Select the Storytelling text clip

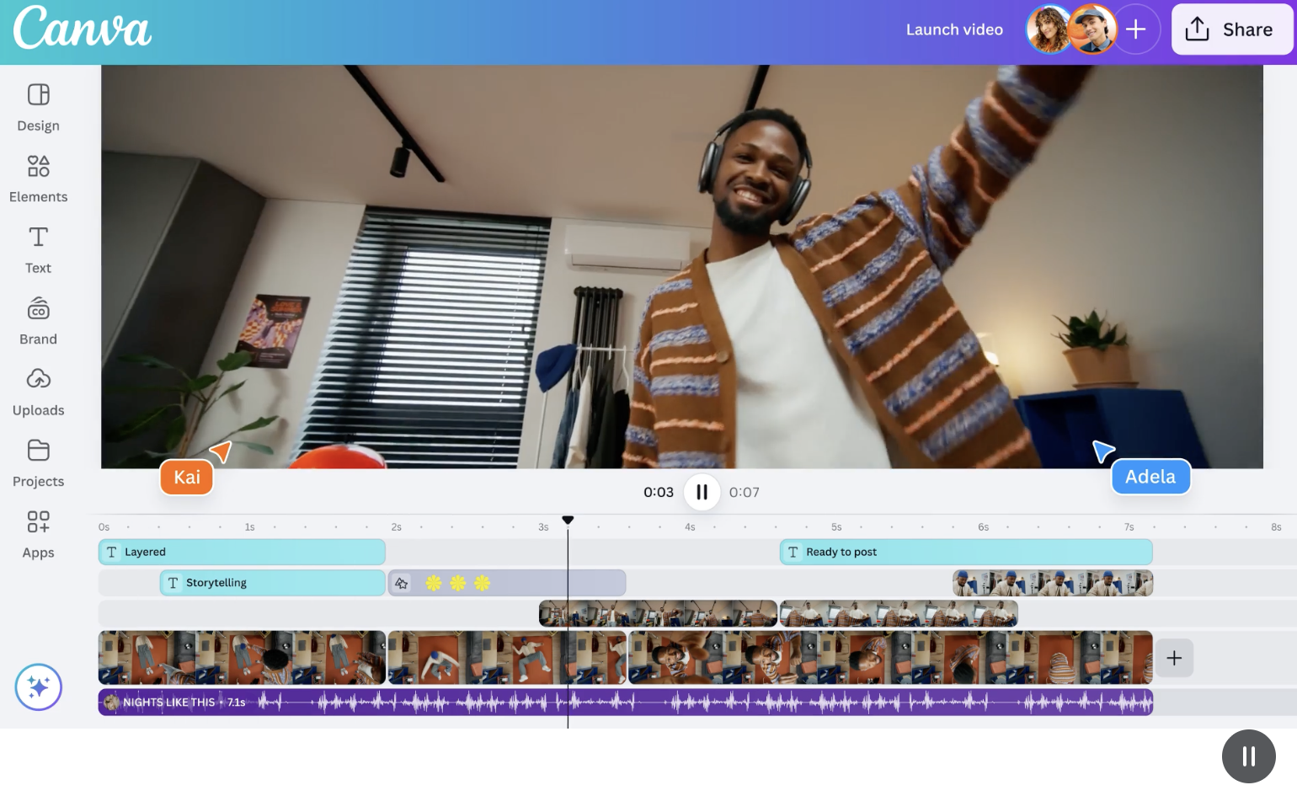click(272, 583)
